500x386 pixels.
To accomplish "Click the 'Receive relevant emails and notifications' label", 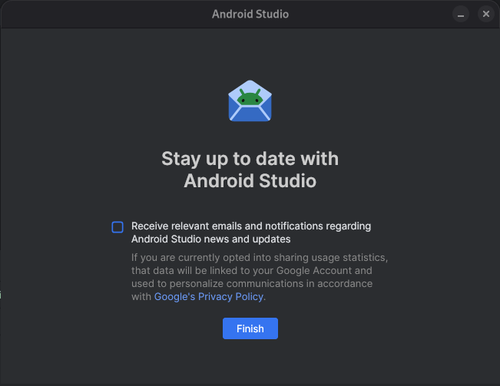I will click(x=251, y=226).
